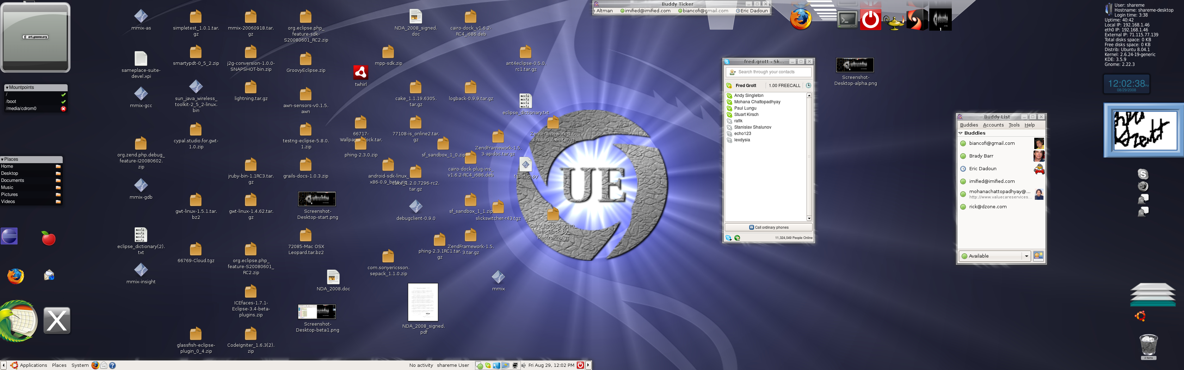Open mmix-gdb desktop launcher
This screenshot has height=370, width=1184.
click(x=141, y=185)
